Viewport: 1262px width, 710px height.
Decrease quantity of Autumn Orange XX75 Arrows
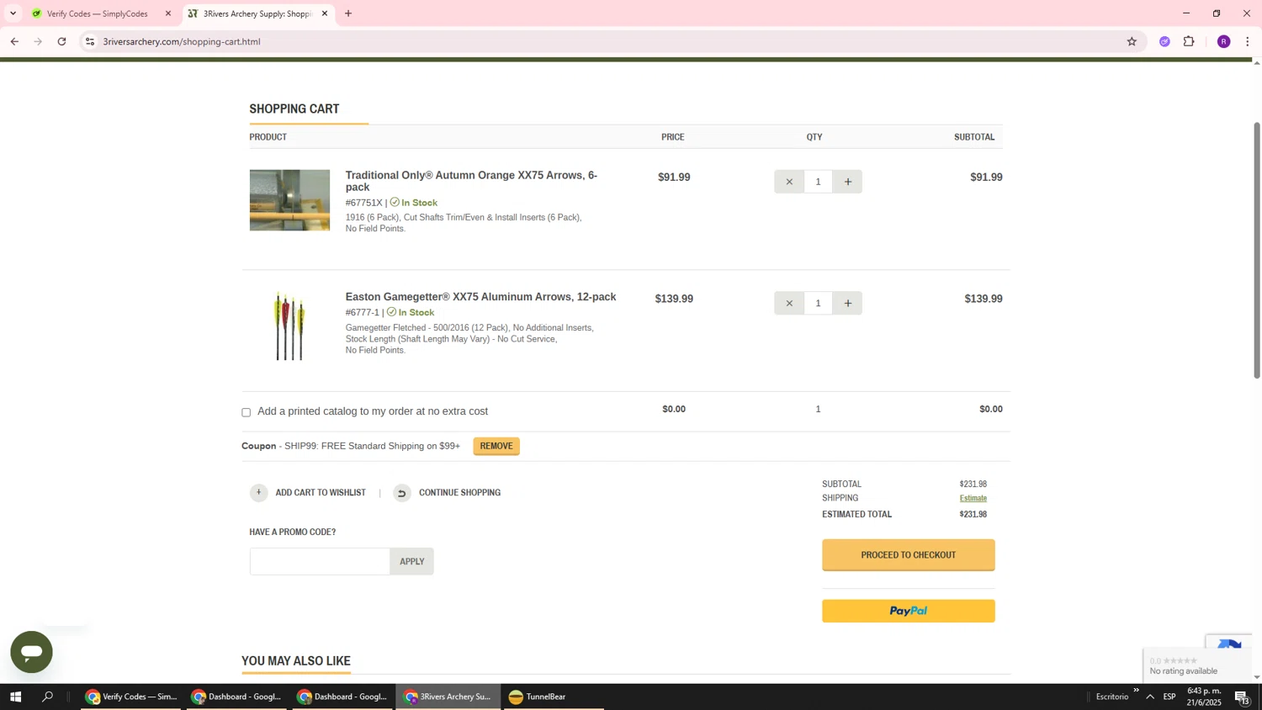click(x=788, y=182)
